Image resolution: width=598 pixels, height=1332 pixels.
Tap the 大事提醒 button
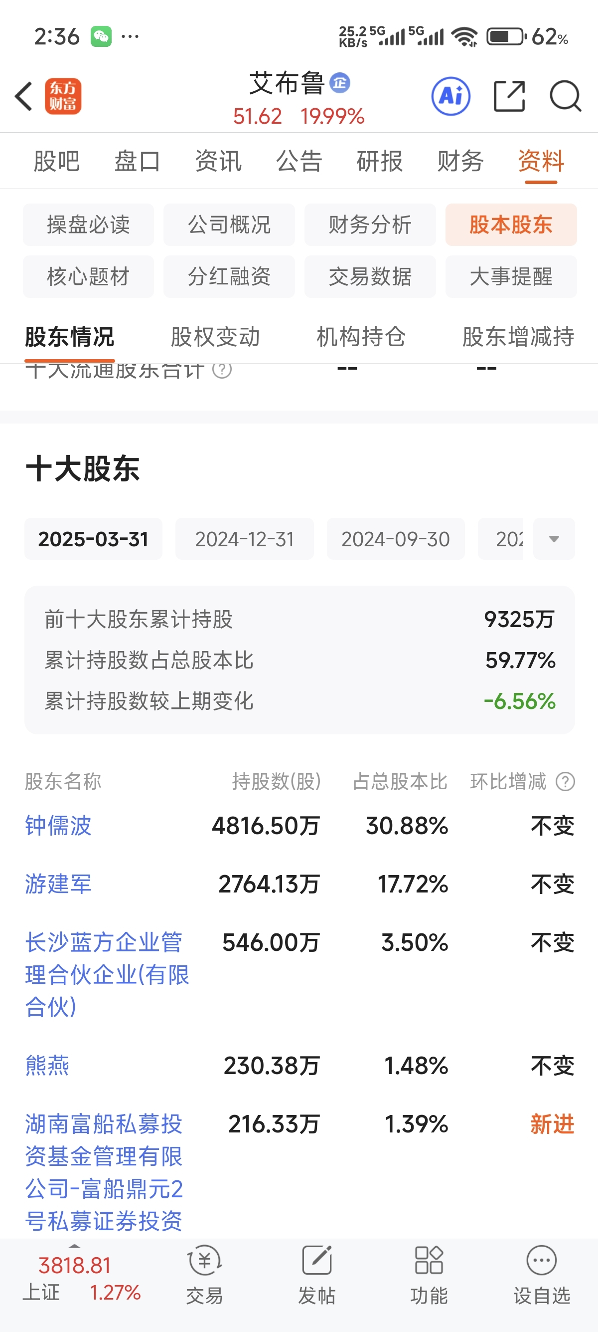[x=511, y=277]
